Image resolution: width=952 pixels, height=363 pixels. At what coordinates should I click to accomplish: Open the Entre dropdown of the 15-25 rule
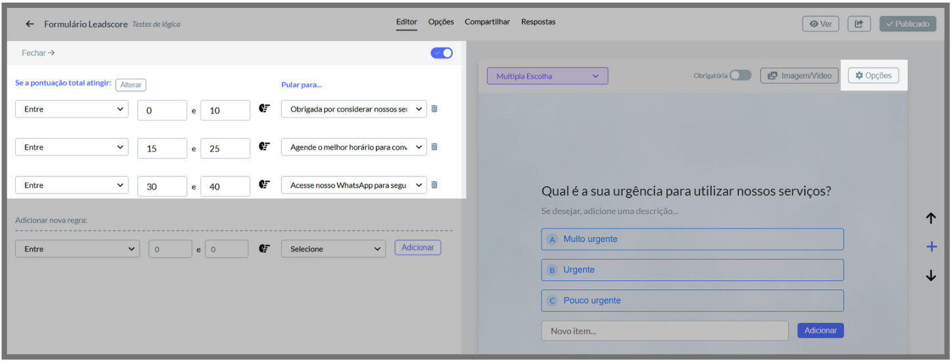[x=72, y=147]
